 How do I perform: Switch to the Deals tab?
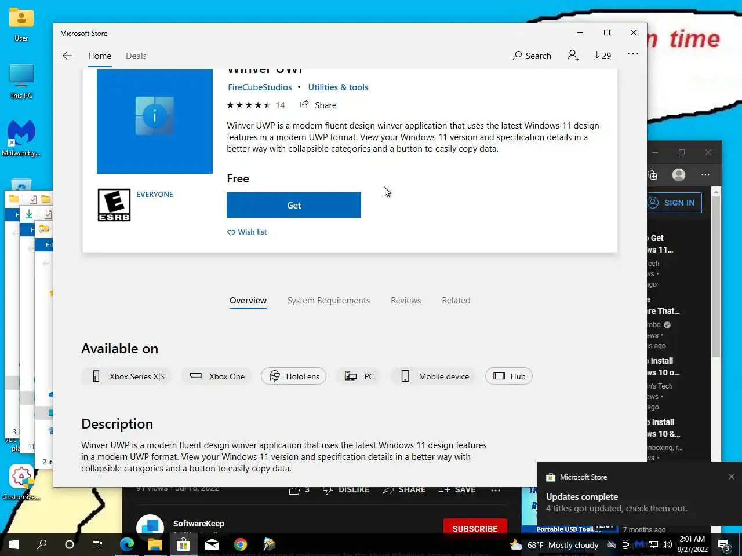click(x=136, y=56)
